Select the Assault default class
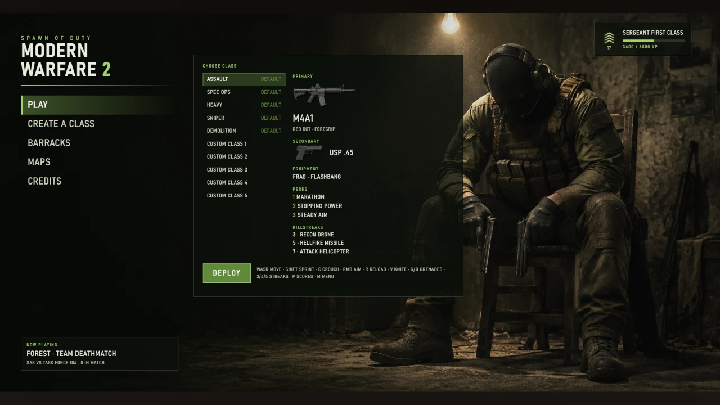The width and height of the screenshot is (720, 405). click(244, 79)
